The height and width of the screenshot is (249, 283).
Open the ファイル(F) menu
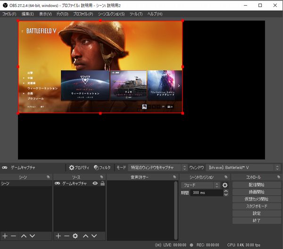click(9, 14)
